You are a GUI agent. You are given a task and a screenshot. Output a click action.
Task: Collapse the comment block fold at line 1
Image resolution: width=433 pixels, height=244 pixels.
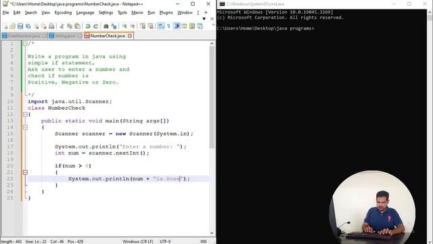click(25, 43)
